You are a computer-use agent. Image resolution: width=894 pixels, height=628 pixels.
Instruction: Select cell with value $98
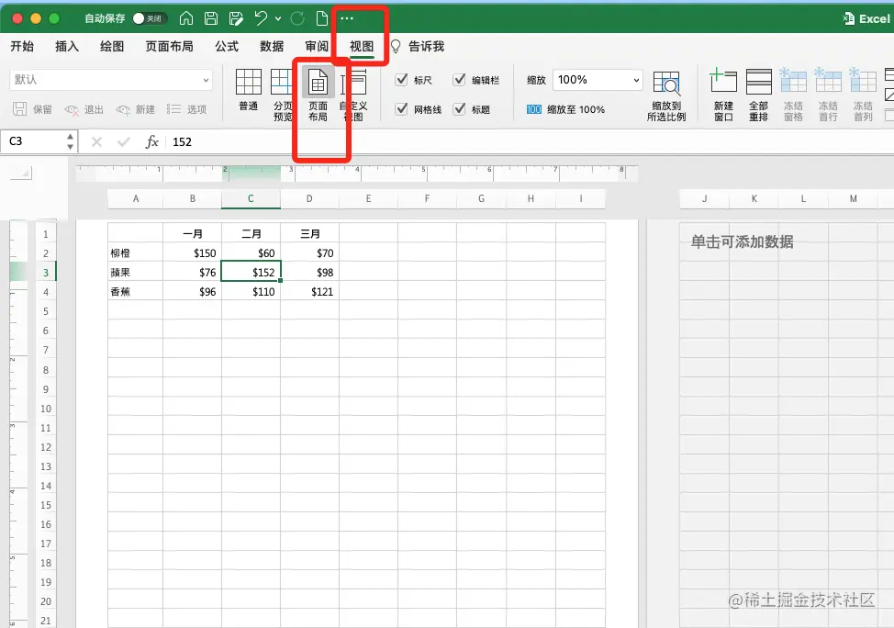309,272
